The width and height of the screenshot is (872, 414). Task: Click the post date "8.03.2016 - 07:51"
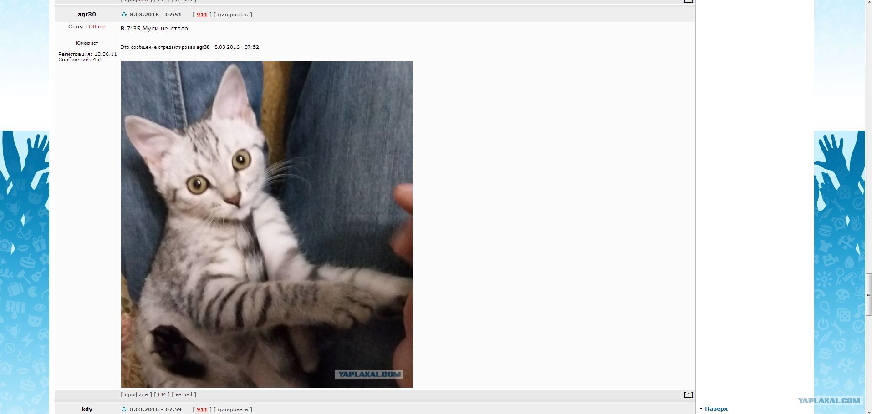point(156,15)
